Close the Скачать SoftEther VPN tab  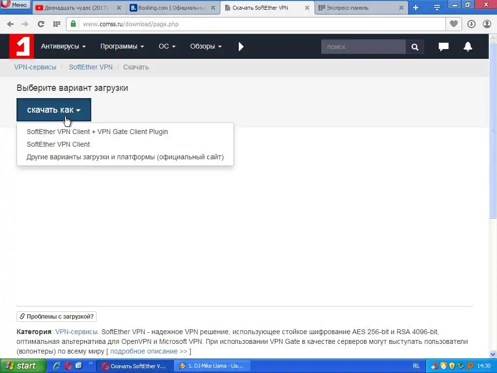click(x=307, y=8)
